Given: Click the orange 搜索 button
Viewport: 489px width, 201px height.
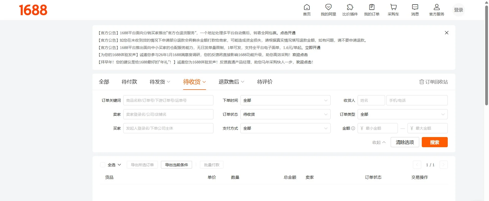Looking at the screenshot, I should 434,142.
